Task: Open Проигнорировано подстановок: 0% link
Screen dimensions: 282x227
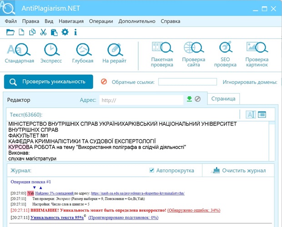Action: [123, 217]
